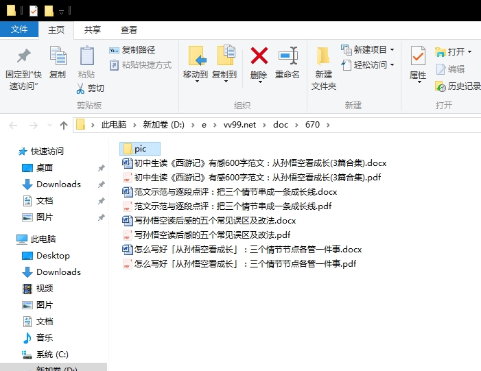Expand breadcrumb chevron after doc
The width and height of the screenshot is (481, 371).
click(296, 125)
